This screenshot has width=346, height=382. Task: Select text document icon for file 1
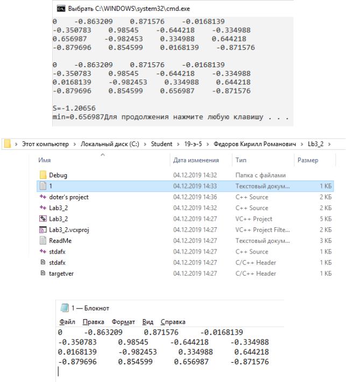coord(43,186)
